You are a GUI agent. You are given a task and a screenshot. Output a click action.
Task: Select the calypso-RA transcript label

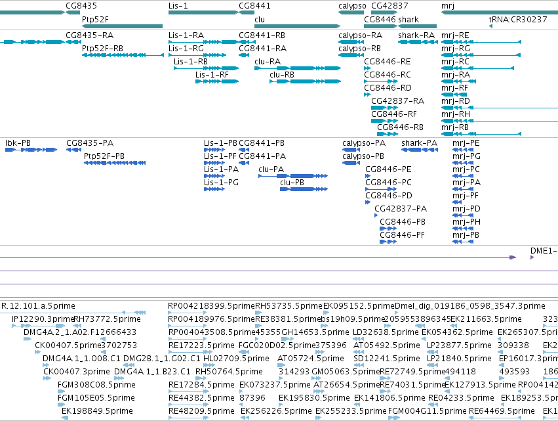(x=360, y=35)
